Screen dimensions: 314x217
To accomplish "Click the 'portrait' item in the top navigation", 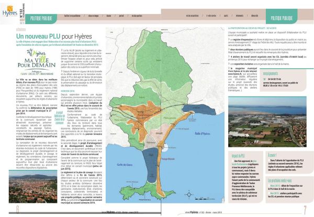I will pyautogui.click(x=121, y=16).
